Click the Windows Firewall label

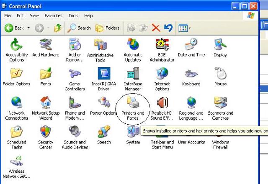click(220, 145)
